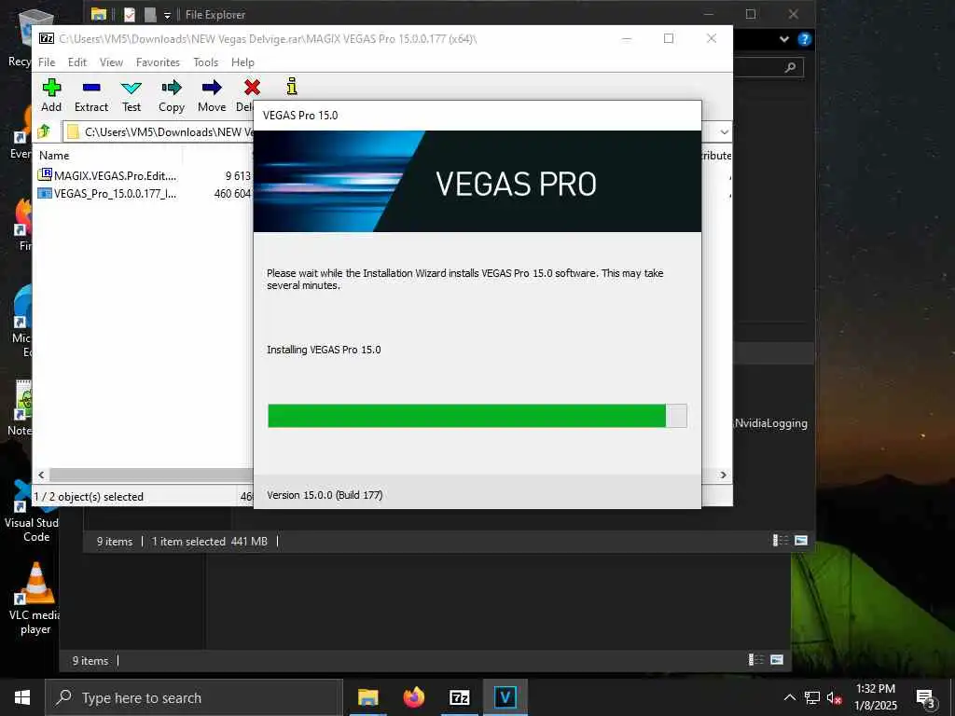Open the Windows Start menu
Viewport: 955px width, 716px height.
click(x=22, y=697)
